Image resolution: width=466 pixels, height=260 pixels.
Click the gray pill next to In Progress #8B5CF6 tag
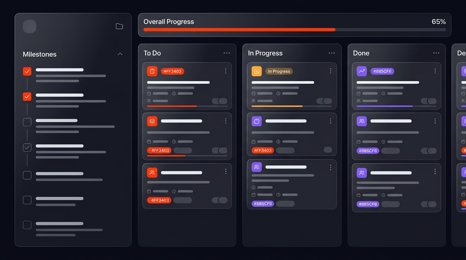(285, 204)
